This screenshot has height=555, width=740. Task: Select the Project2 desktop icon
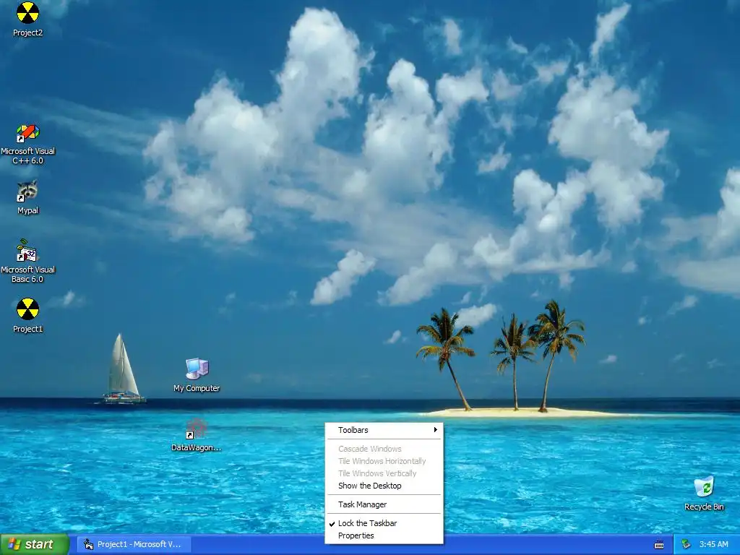tap(27, 19)
